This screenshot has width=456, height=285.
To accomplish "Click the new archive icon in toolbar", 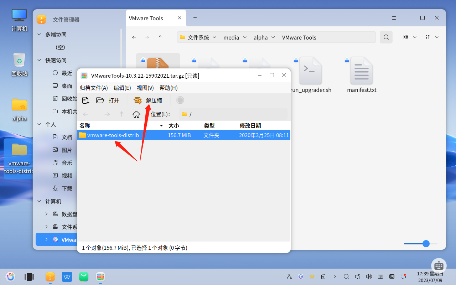I will click(85, 100).
